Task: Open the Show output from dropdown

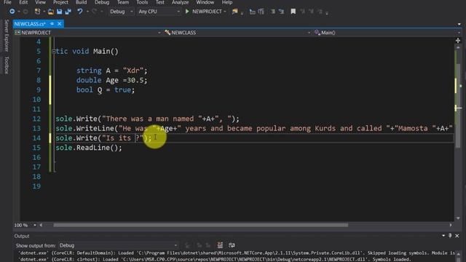Action: [118, 245]
